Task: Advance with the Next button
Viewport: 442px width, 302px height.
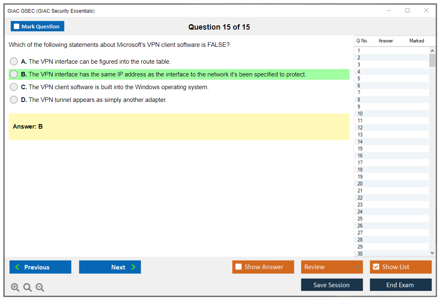Action: [110, 267]
